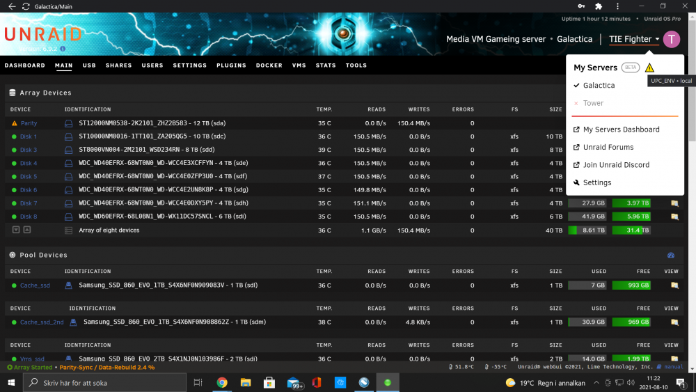
Task: Open the Cache_ssd_2nd device link
Action: point(42,322)
